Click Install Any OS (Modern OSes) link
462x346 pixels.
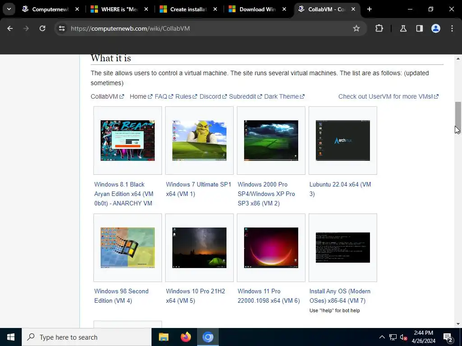coord(340,296)
